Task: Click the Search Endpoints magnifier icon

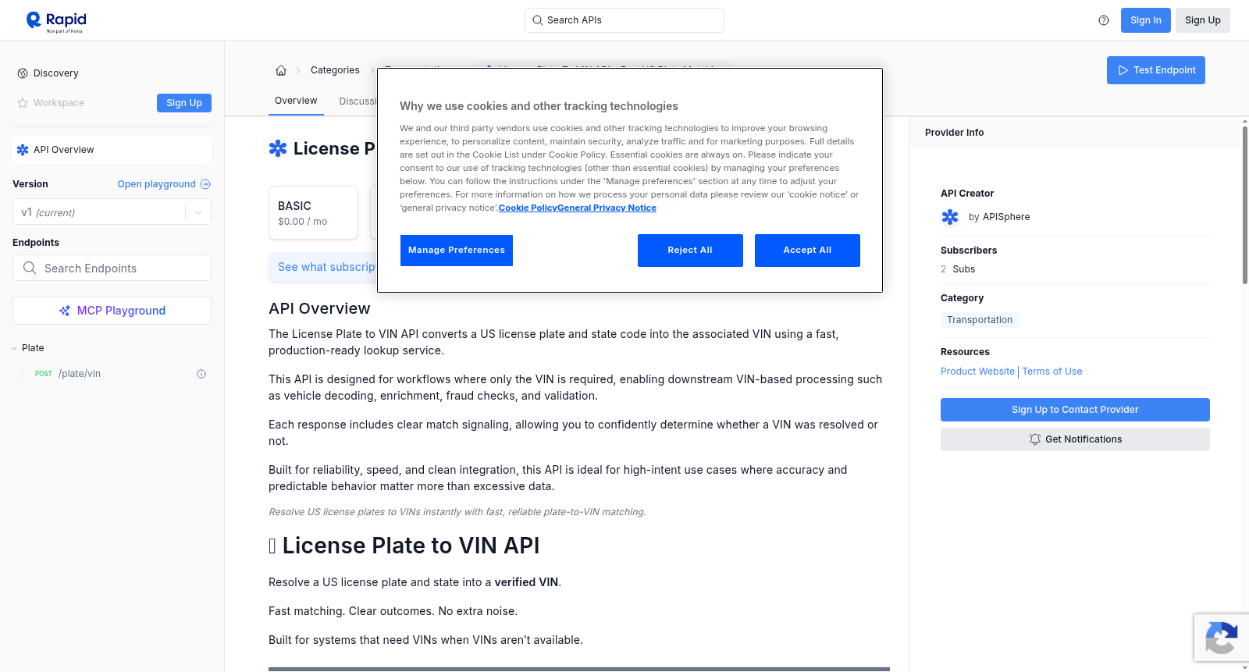Action: coord(30,268)
